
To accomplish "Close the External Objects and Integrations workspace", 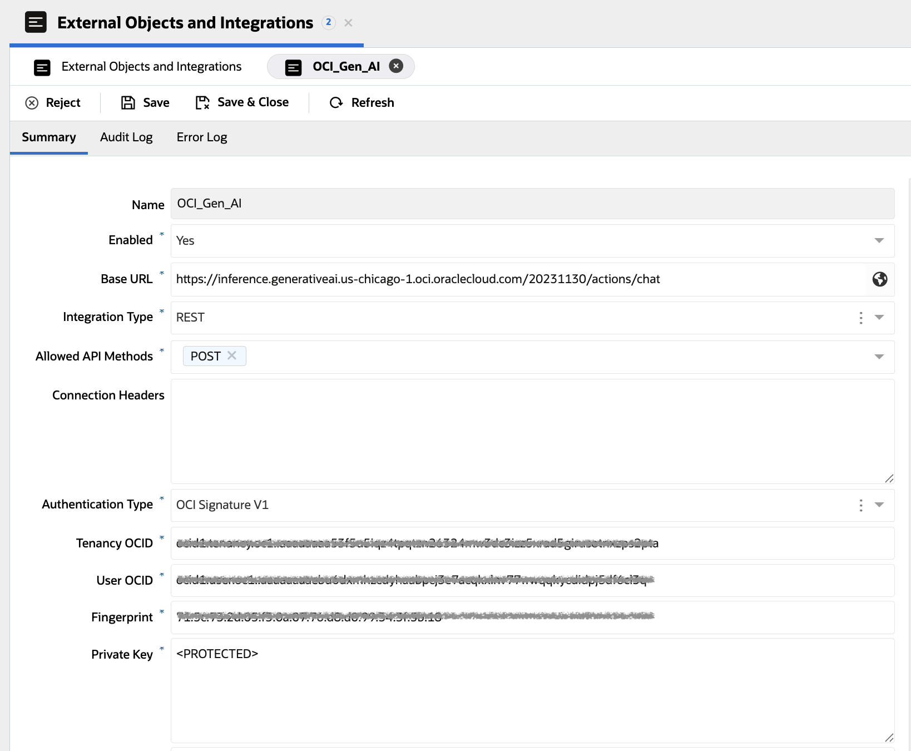I will point(349,23).
